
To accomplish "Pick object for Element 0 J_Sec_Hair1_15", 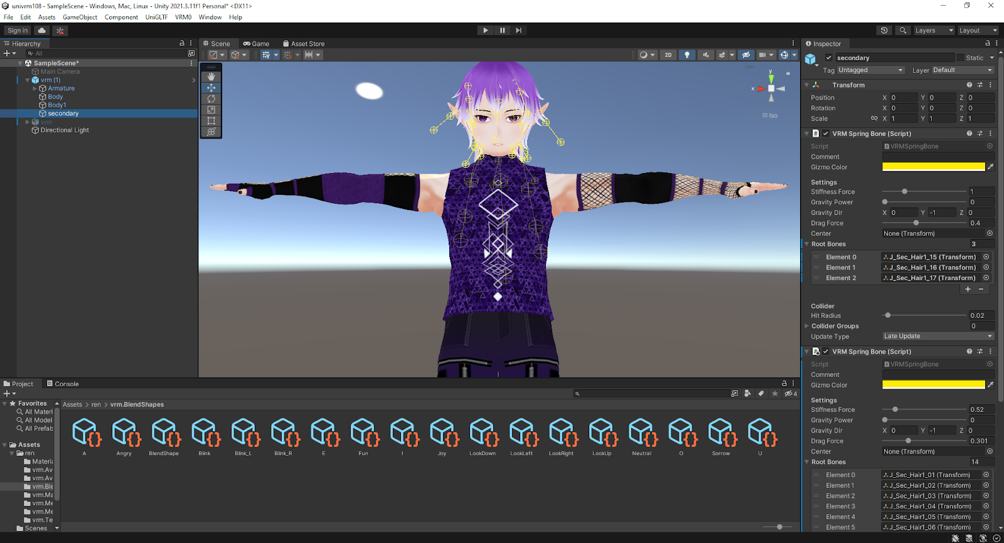I will [986, 257].
